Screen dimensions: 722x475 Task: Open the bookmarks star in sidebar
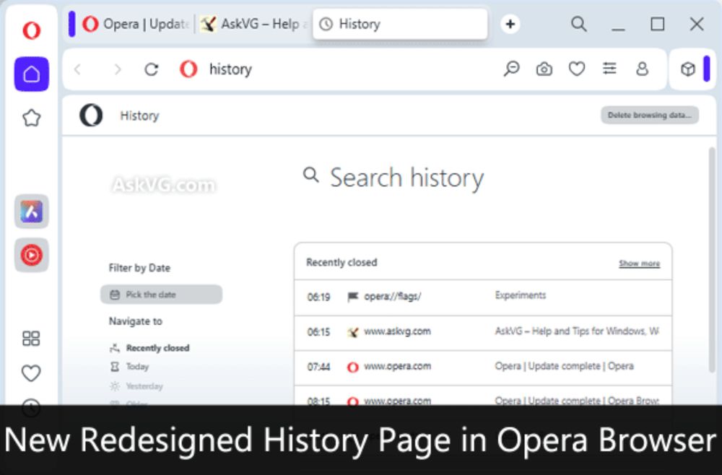point(31,118)
